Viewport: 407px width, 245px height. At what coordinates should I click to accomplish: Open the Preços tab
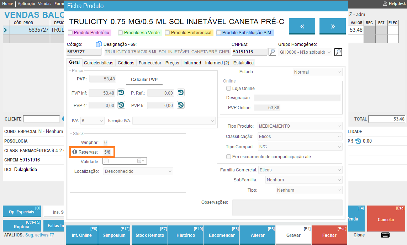click(x=172, y=63)
